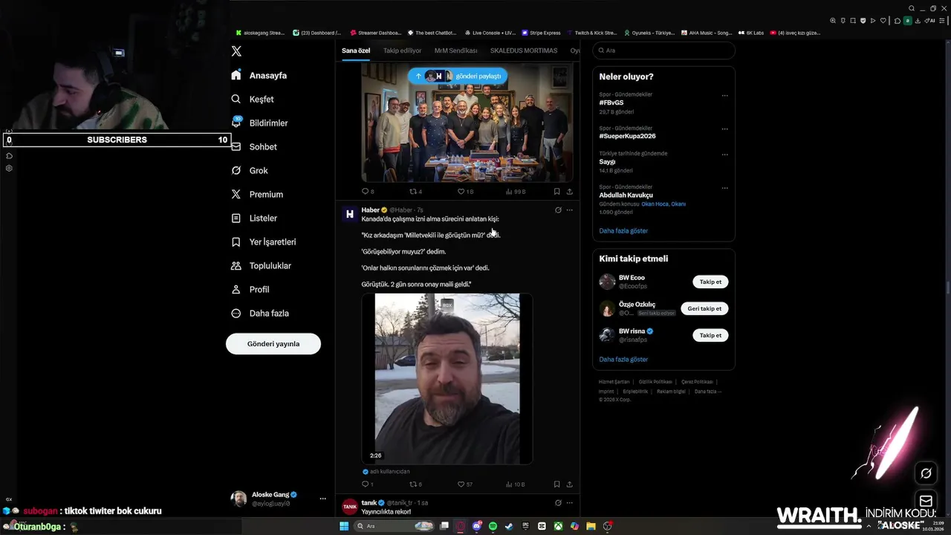Repost the Haber post
The image size is (951, 535).
[416, 484]
